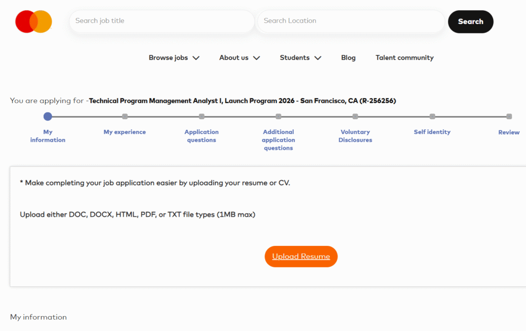Click the My experience step marker
This screenshot has width=526, height=331.
(x=125, y=116)
